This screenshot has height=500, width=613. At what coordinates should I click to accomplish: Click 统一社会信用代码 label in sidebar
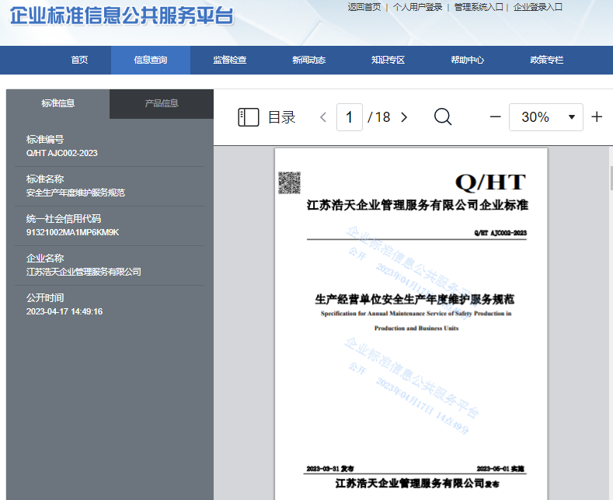tap(64, 219)
